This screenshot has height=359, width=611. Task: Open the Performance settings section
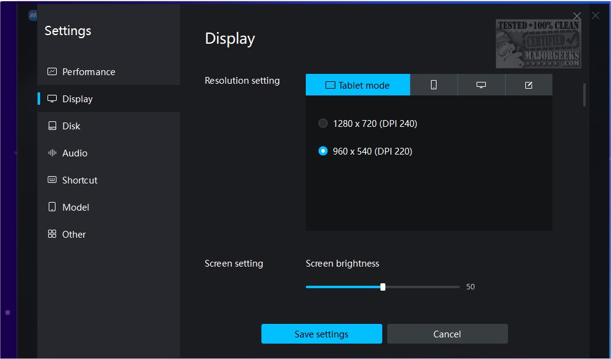109,71
